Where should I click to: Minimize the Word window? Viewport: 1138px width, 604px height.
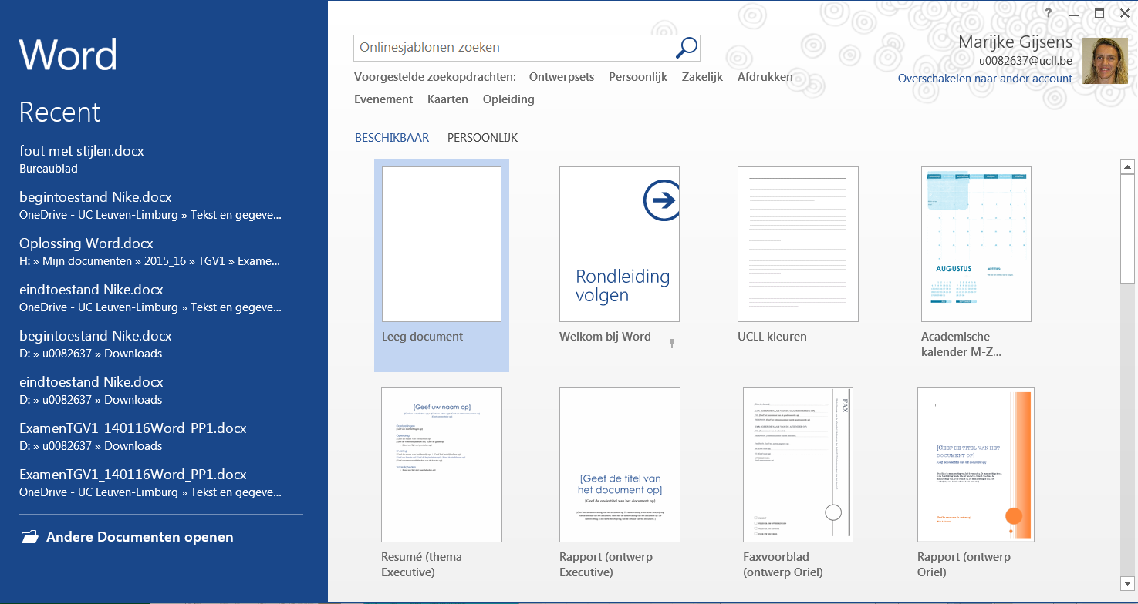(1075, 13)
